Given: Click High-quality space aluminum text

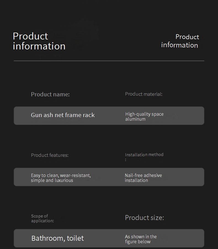Looking at the screenshot, I should 144,116.
